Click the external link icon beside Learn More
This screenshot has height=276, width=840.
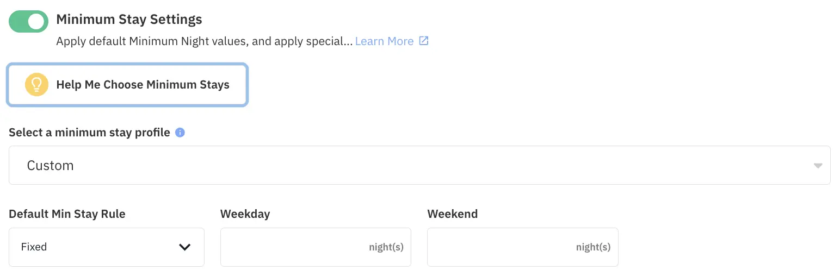tap(424, 41)
